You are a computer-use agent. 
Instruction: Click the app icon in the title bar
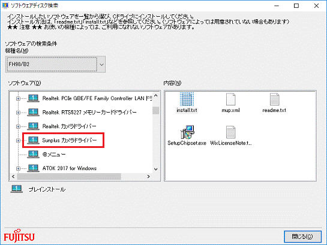[x=5, y=5]
